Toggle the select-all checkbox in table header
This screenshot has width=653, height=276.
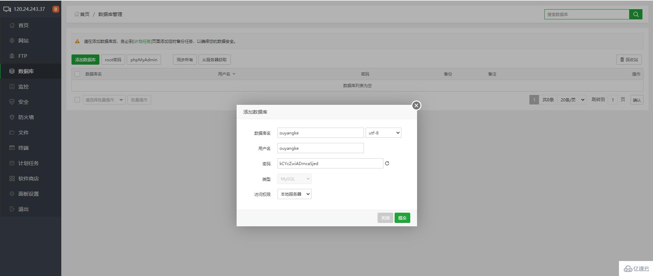[77, 74]
